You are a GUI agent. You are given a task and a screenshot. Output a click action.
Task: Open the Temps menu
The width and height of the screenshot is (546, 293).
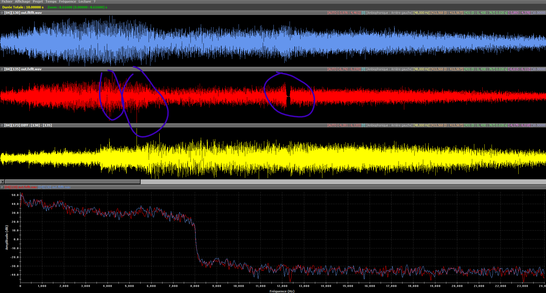click(51, 2)
